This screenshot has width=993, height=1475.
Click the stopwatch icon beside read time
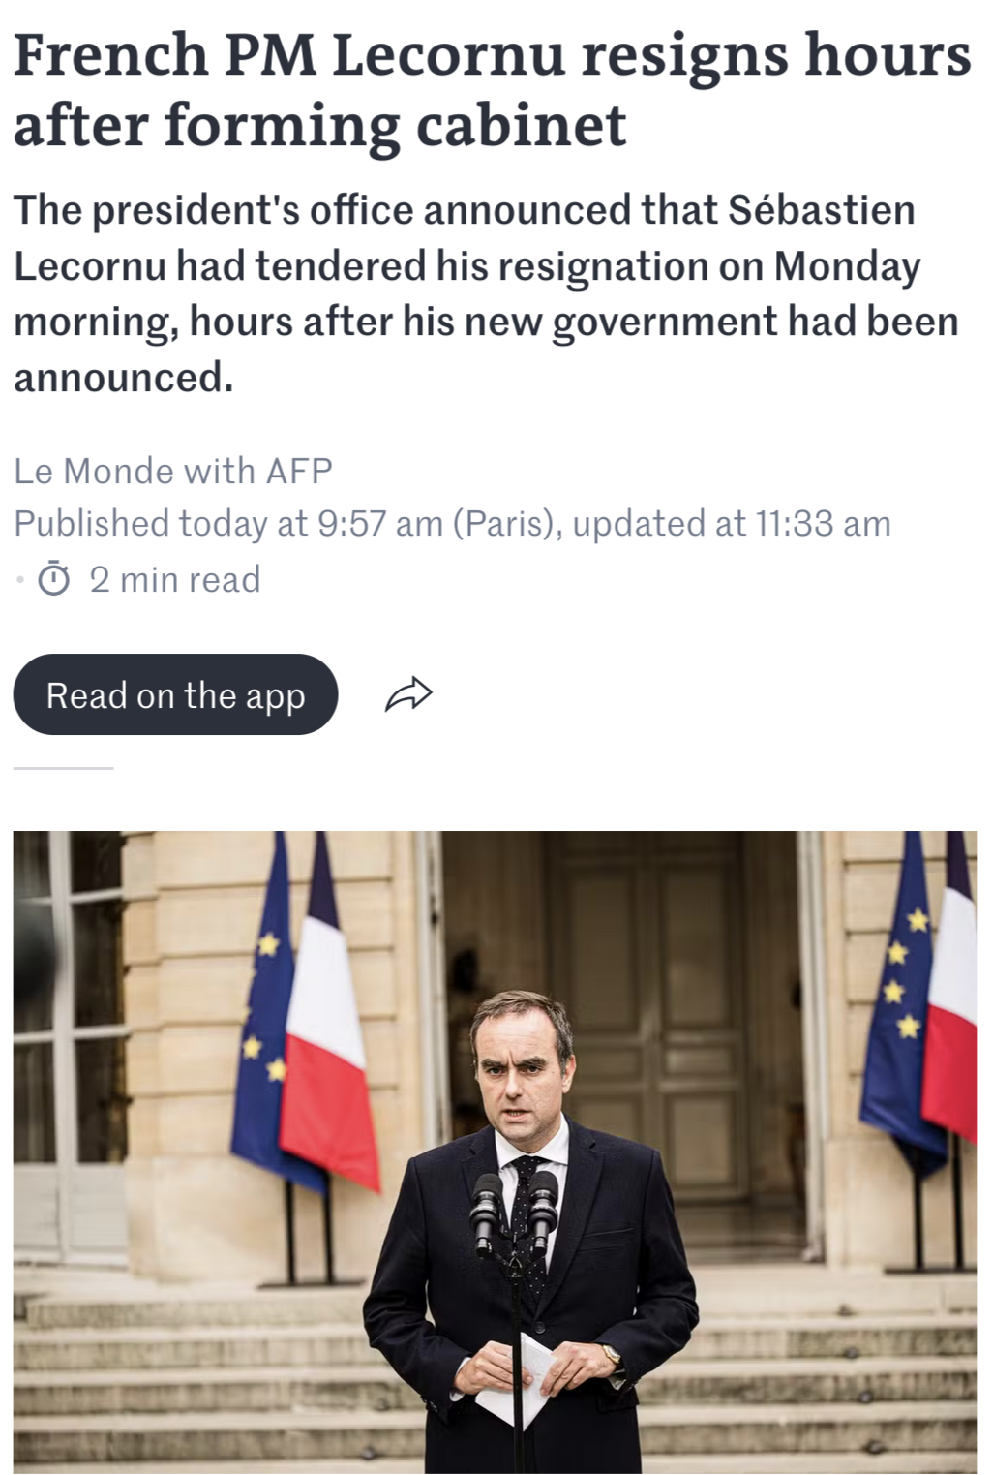(x=54, y=579)
